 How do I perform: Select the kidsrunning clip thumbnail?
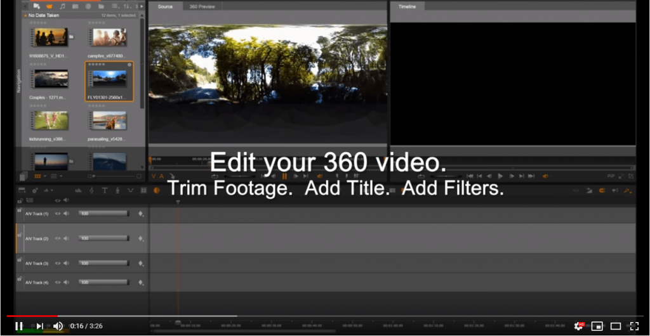pos(49,120)
